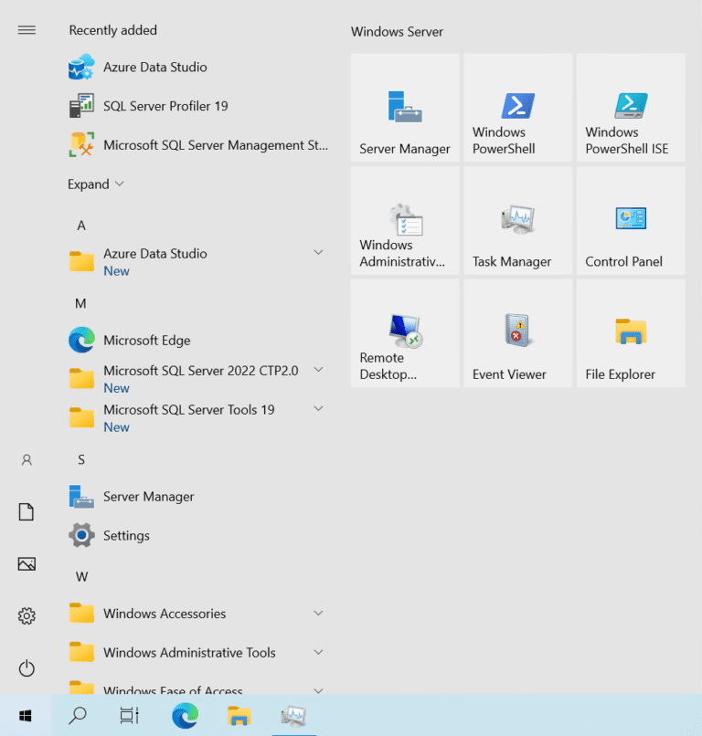
Task: Click the Windows Start button on the taskbar
Action: coord(26,715)
